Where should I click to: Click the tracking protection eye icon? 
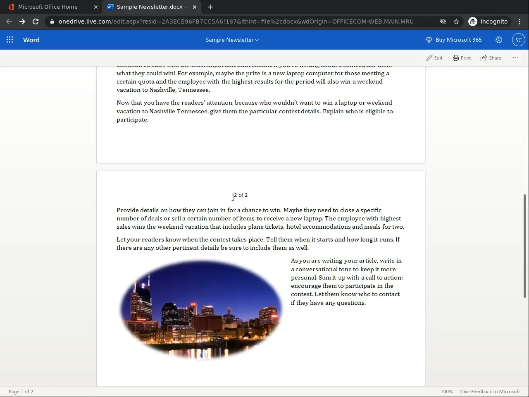(443, 22)
